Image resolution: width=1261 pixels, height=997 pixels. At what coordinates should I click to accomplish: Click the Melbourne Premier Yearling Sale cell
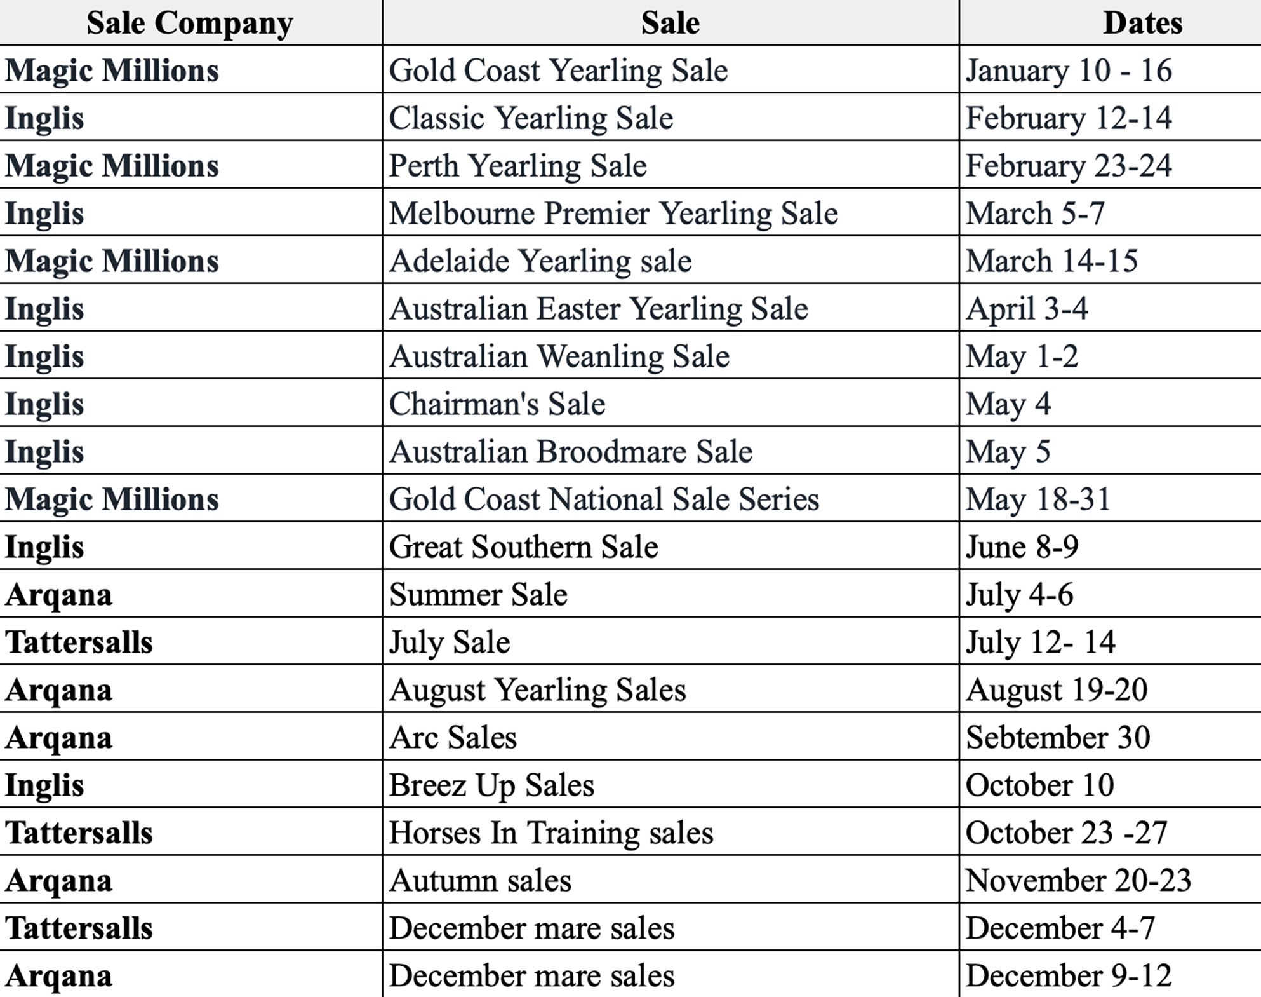(671, 212)
